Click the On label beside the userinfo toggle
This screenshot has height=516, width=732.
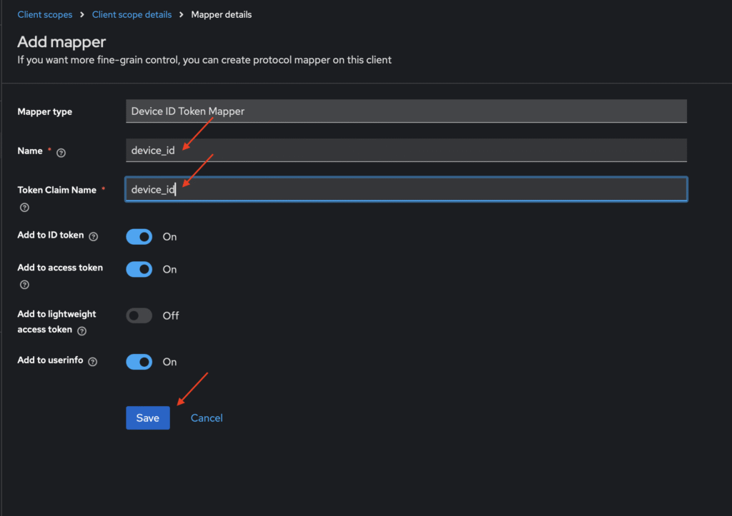pyautogui.click(x=169, y=362)
